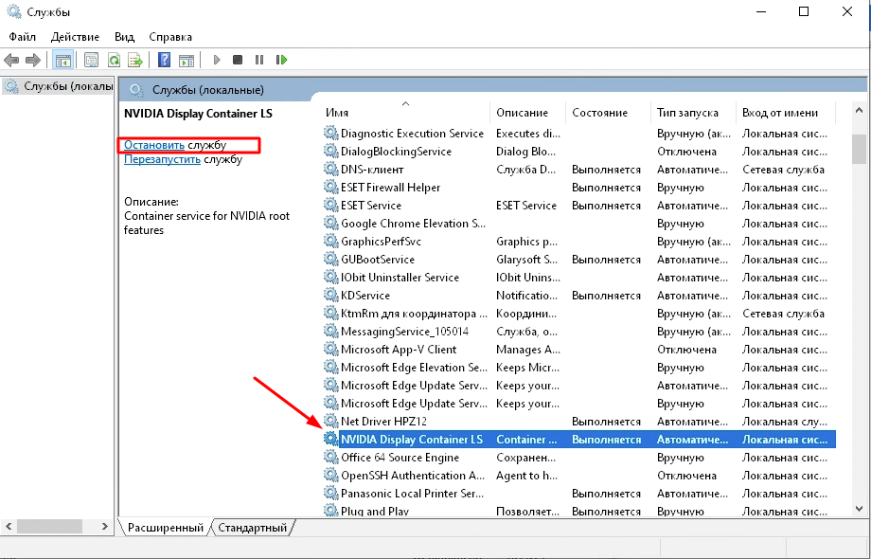Image resolution: width=871 pixels, height=559 pixels.
Task: Select OpenSSH Authentication Agent row
Action: coord(579,475)
